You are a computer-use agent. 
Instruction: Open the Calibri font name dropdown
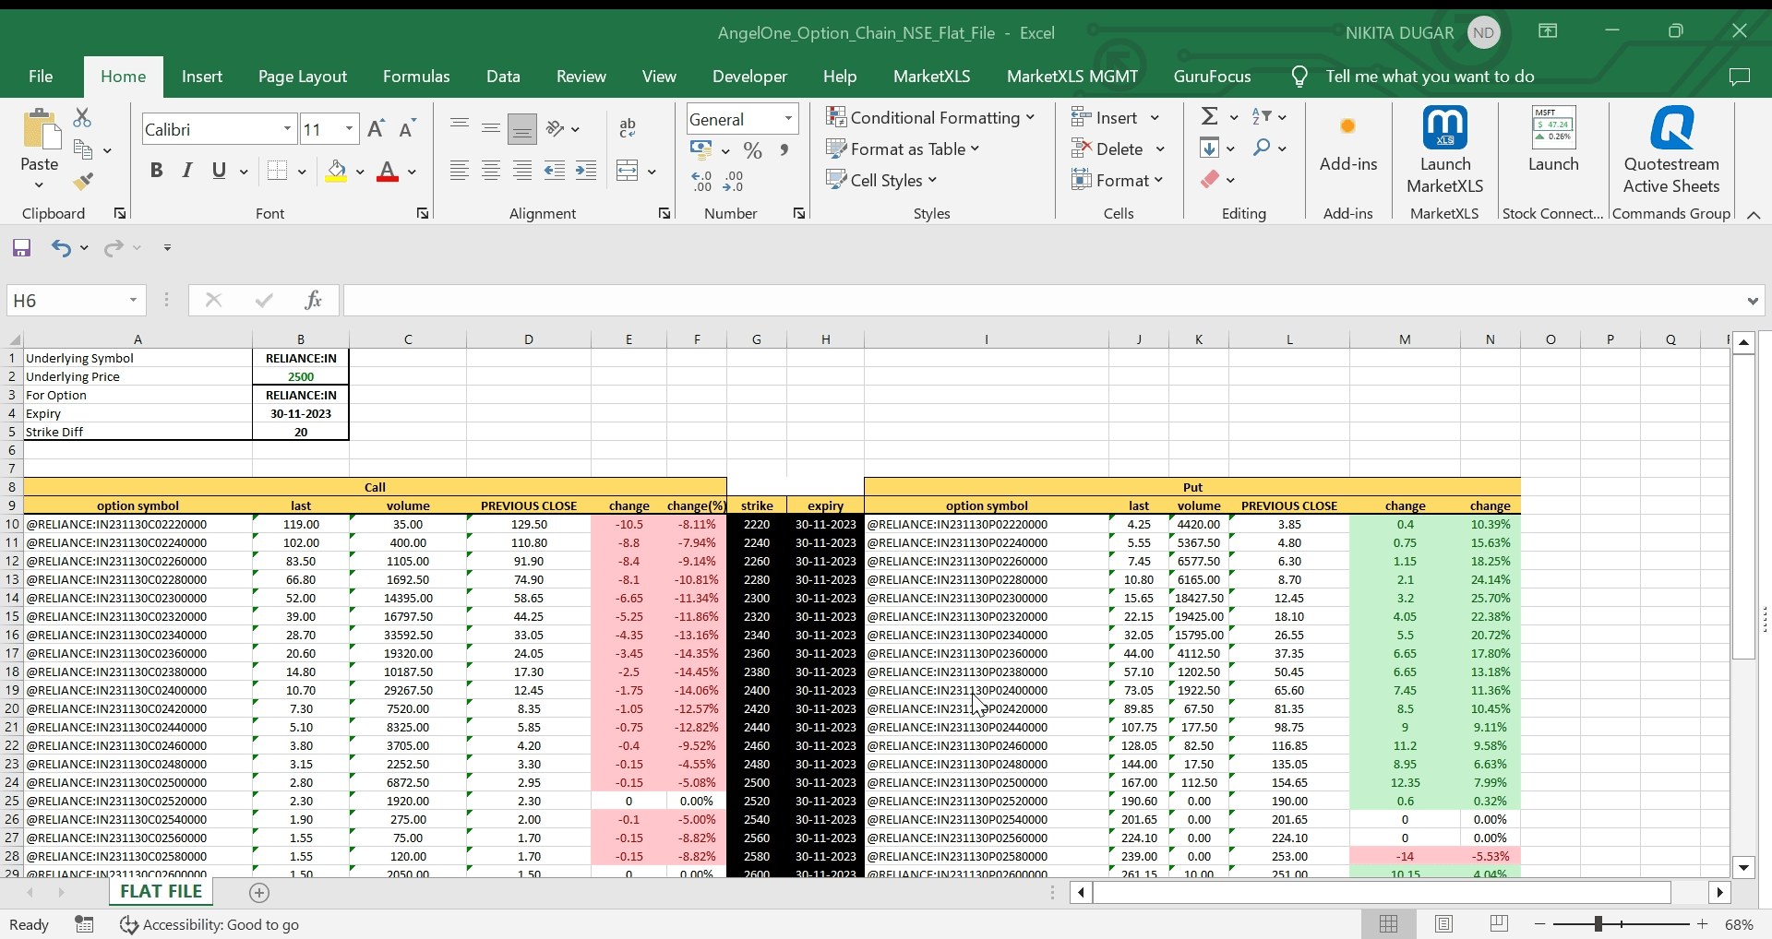coord(287,129)
